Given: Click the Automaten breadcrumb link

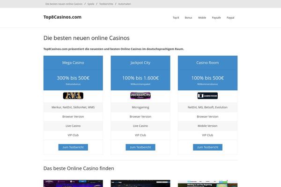Looking at the screenshot, I should [125, 4].
